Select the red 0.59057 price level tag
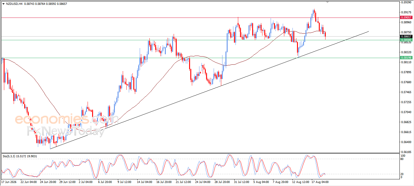 point(406,18)
